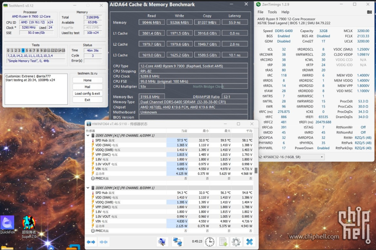
Task: Reset HWiNFO elapsed time clock icon
Action: pos(209,242)
